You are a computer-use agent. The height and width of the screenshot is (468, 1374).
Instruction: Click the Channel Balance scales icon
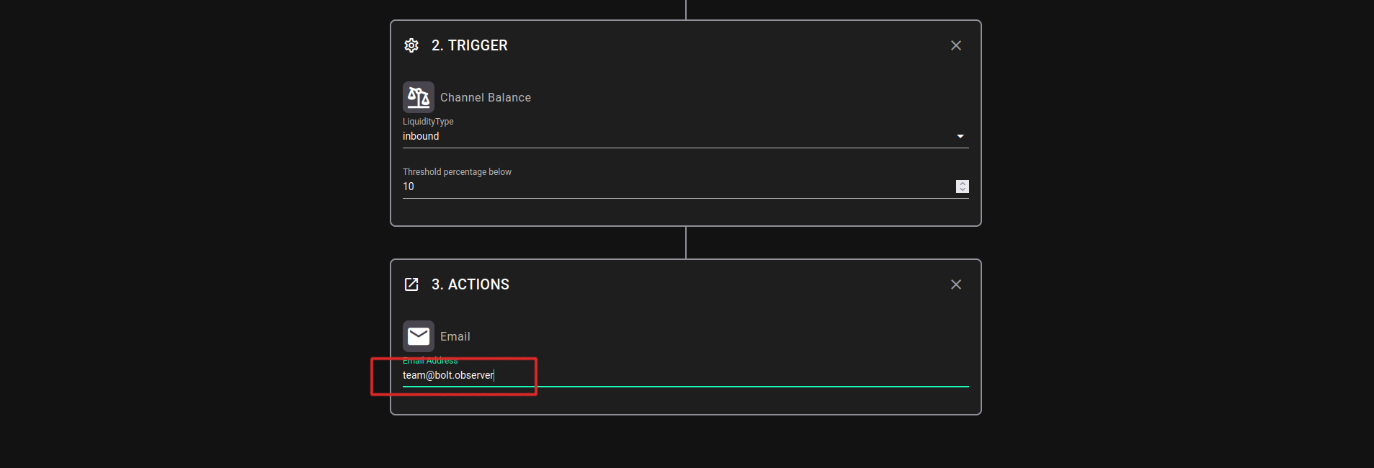pyautogui.click(x=419, y=97)
